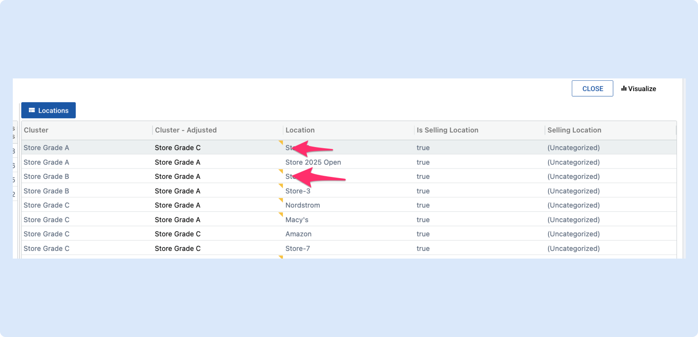This screenshot has width=698, height=337.
Task: Select the Store-3 location cell
Action: pos(298,191)
